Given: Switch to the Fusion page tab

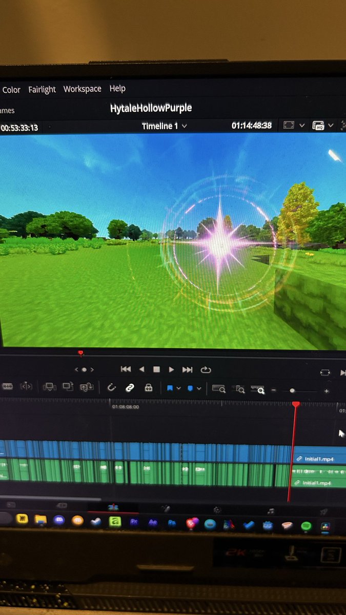Looking at the screenshot, I should pyautogui.click(x=166, y=508).
